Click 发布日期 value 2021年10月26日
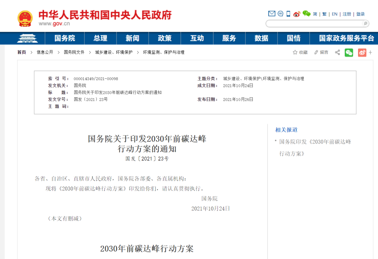378x259 pixels. coord(238,99)
